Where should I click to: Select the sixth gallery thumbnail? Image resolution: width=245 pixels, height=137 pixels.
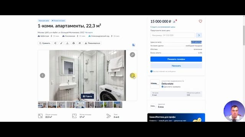coord(90,105)
